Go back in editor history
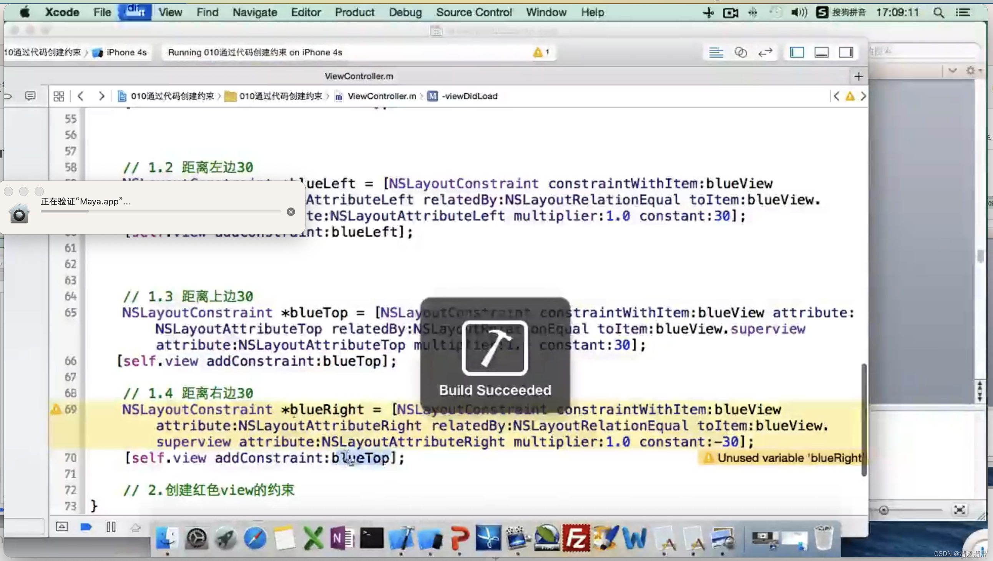 pos(81,96)
